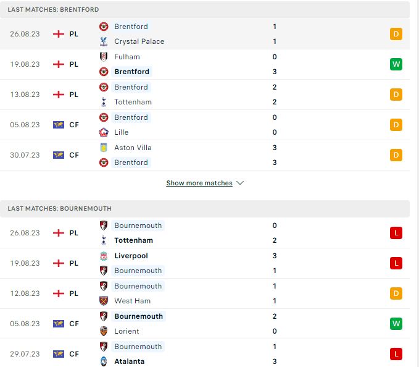Image resolution: width=419 pixels, height=367 pixels.
Task: Click the Lorient club crest icon
Action: [x=104, y=331]
